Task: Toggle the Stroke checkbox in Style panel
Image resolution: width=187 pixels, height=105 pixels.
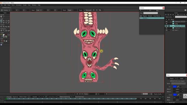Action: point(168,95)
